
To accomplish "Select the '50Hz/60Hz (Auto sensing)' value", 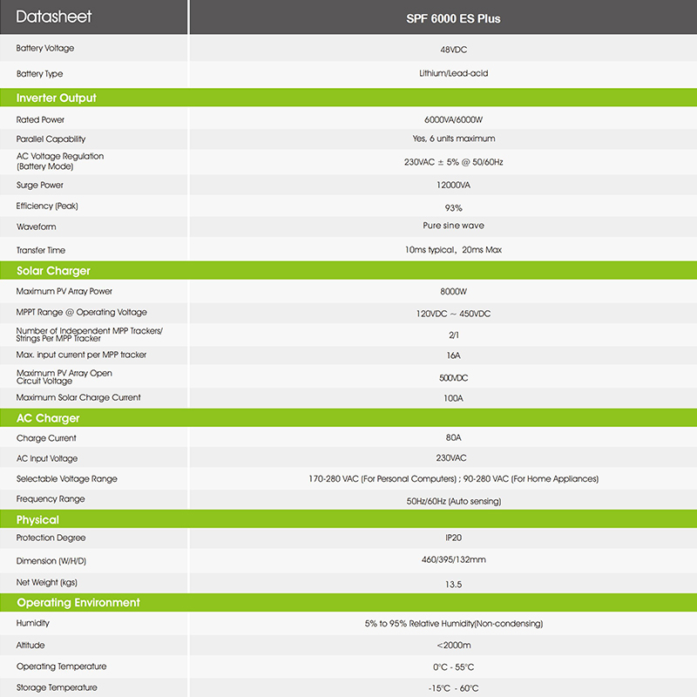I will (453, 502).
